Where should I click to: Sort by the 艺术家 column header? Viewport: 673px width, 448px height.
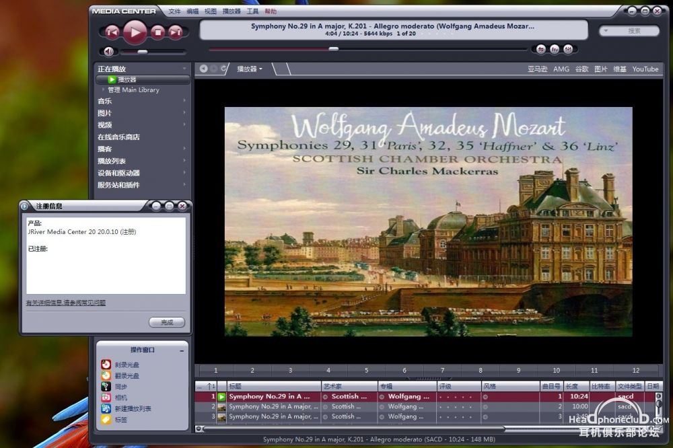[349, 386]
